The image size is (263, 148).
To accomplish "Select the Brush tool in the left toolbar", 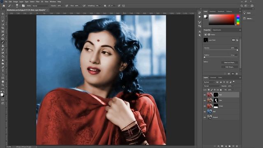I will coord(3,42).
